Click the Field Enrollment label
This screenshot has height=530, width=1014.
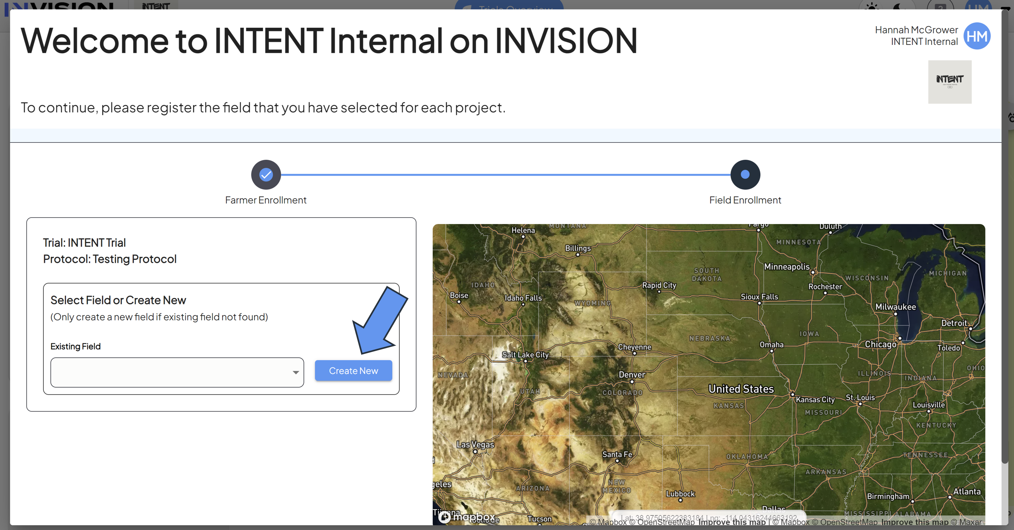click(745, 200)
